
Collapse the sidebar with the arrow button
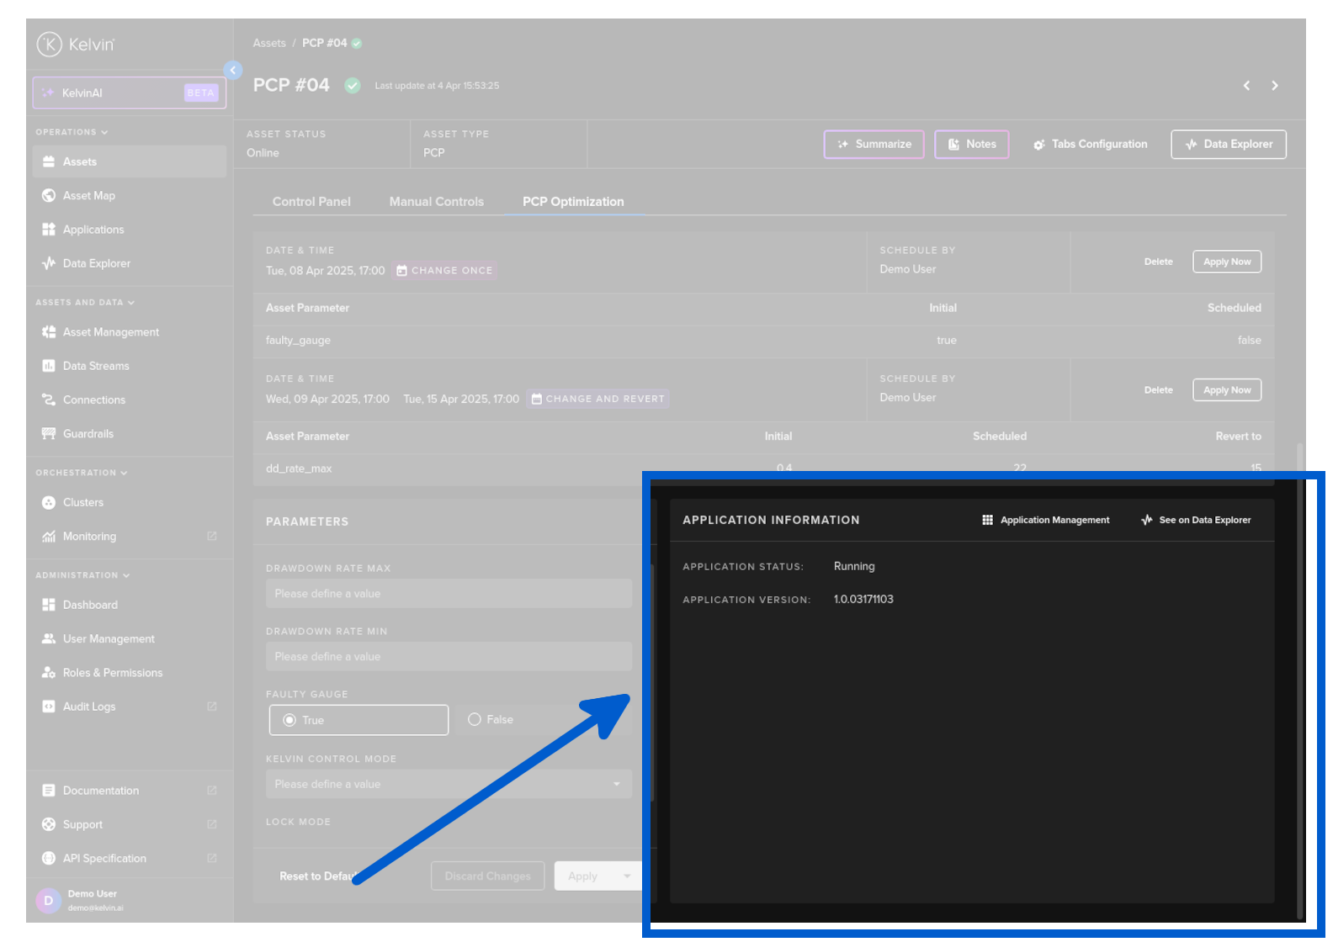click(233, 70)
